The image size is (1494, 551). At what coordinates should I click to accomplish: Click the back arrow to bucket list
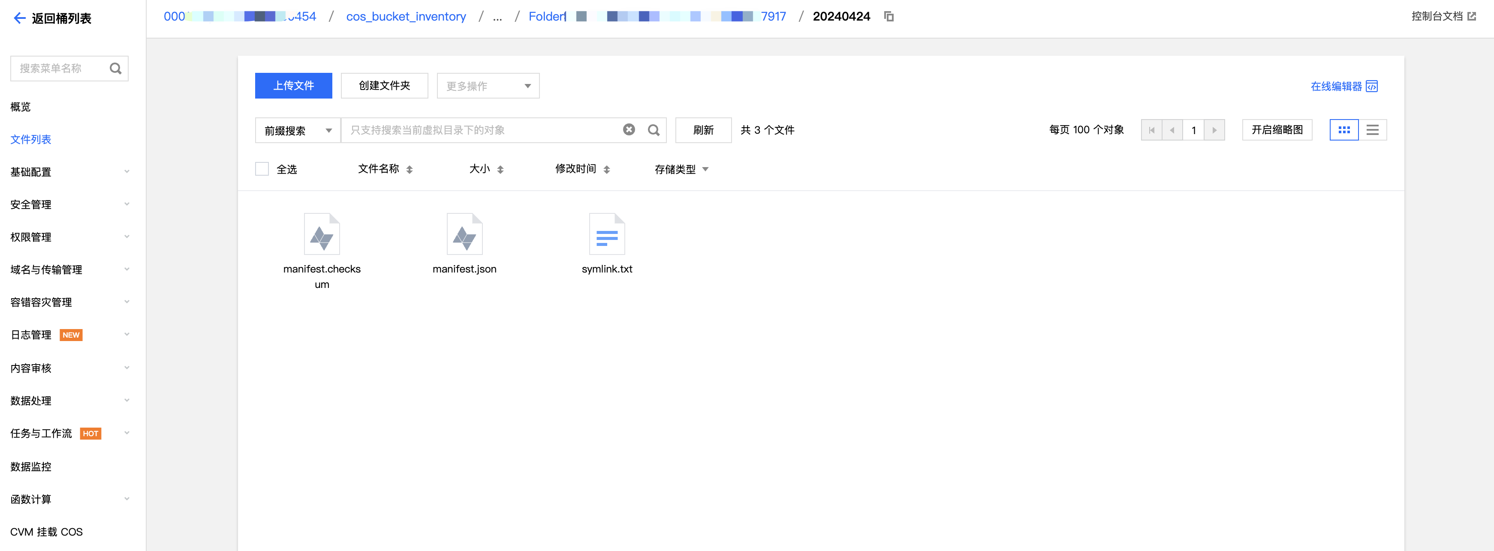pyautogui.click(x=19, y=18)
